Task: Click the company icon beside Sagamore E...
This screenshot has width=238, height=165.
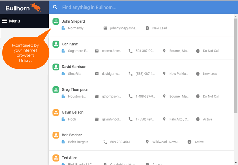Action: 63,51
